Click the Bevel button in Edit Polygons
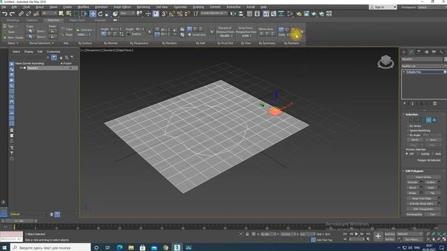 (413, 188)
